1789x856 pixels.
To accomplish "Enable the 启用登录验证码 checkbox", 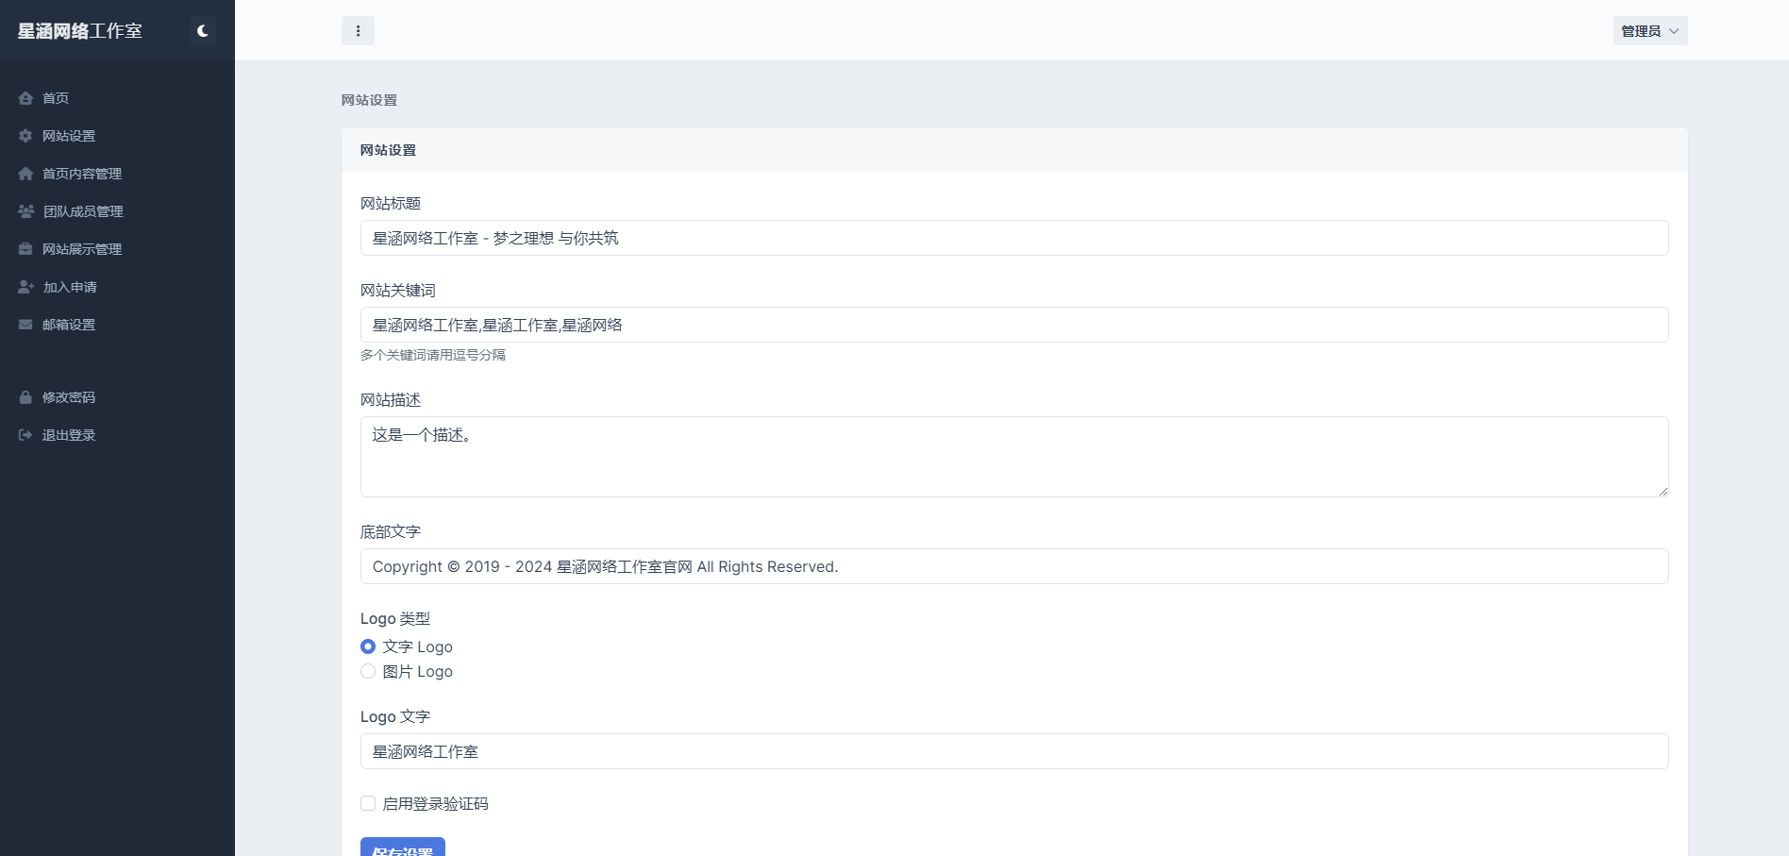I will 368,803.
